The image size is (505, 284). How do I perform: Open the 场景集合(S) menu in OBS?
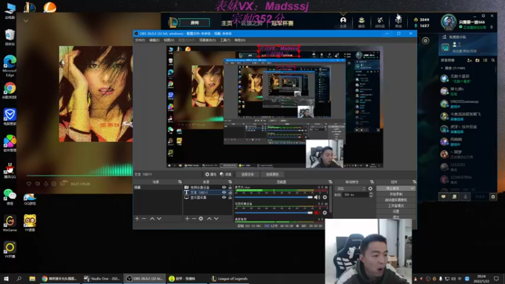(x=208, y=40)
